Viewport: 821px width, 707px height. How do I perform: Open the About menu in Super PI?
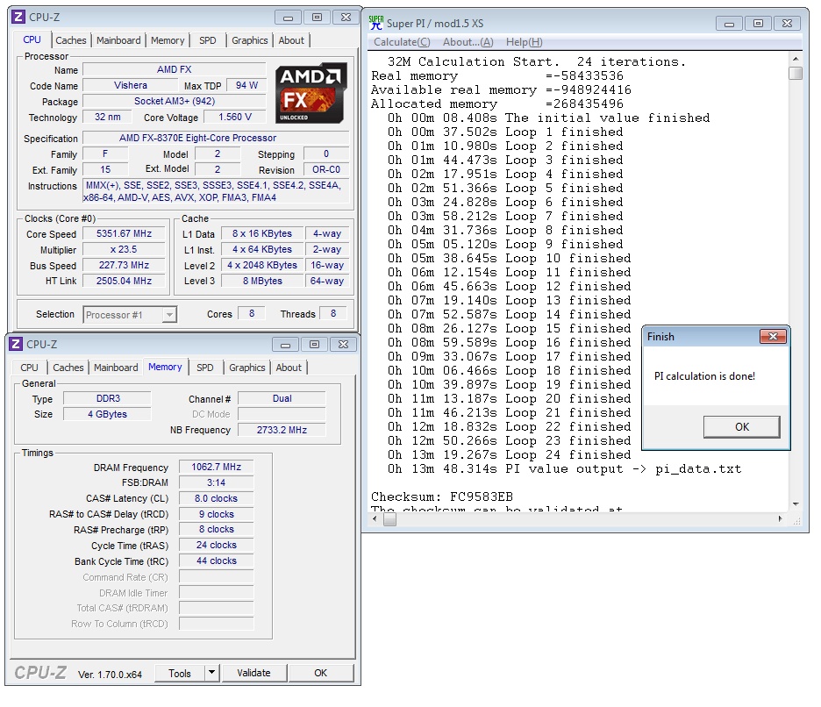[x=468, y=42]
